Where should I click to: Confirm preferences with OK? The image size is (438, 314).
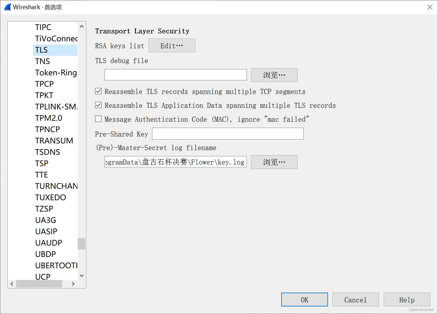305,300
